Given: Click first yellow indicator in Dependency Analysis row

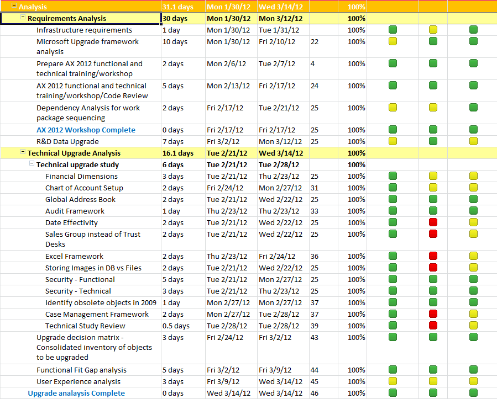Looking at the screenshot, I should (x=393, y=108).
